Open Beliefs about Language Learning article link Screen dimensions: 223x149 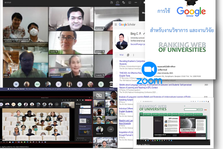[155, 86]
